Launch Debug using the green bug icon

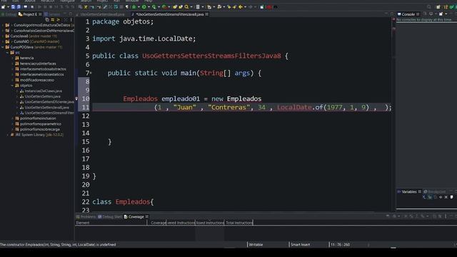point(134,7)
